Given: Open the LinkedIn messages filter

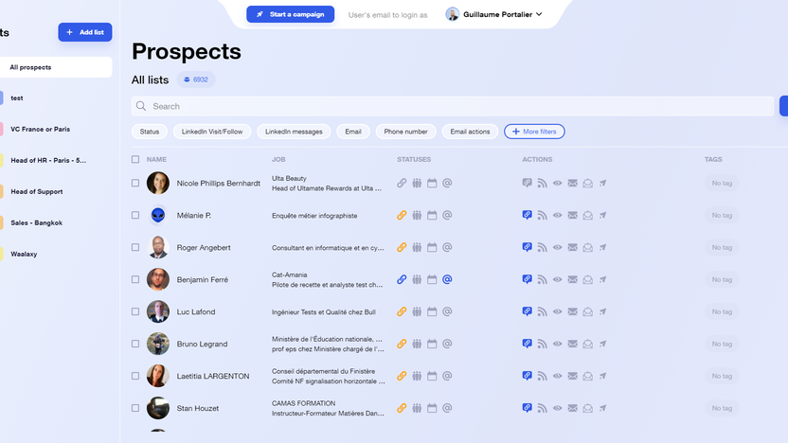Looking at the screenshot, I should click(x=294, y=132).
